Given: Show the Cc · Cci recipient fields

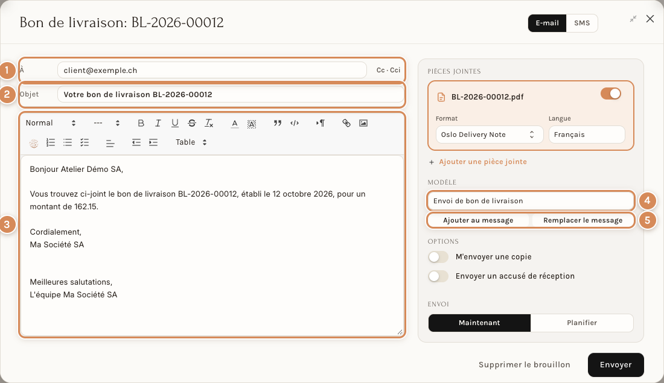Looking at the screenshot, I should [x=388, y=70].
